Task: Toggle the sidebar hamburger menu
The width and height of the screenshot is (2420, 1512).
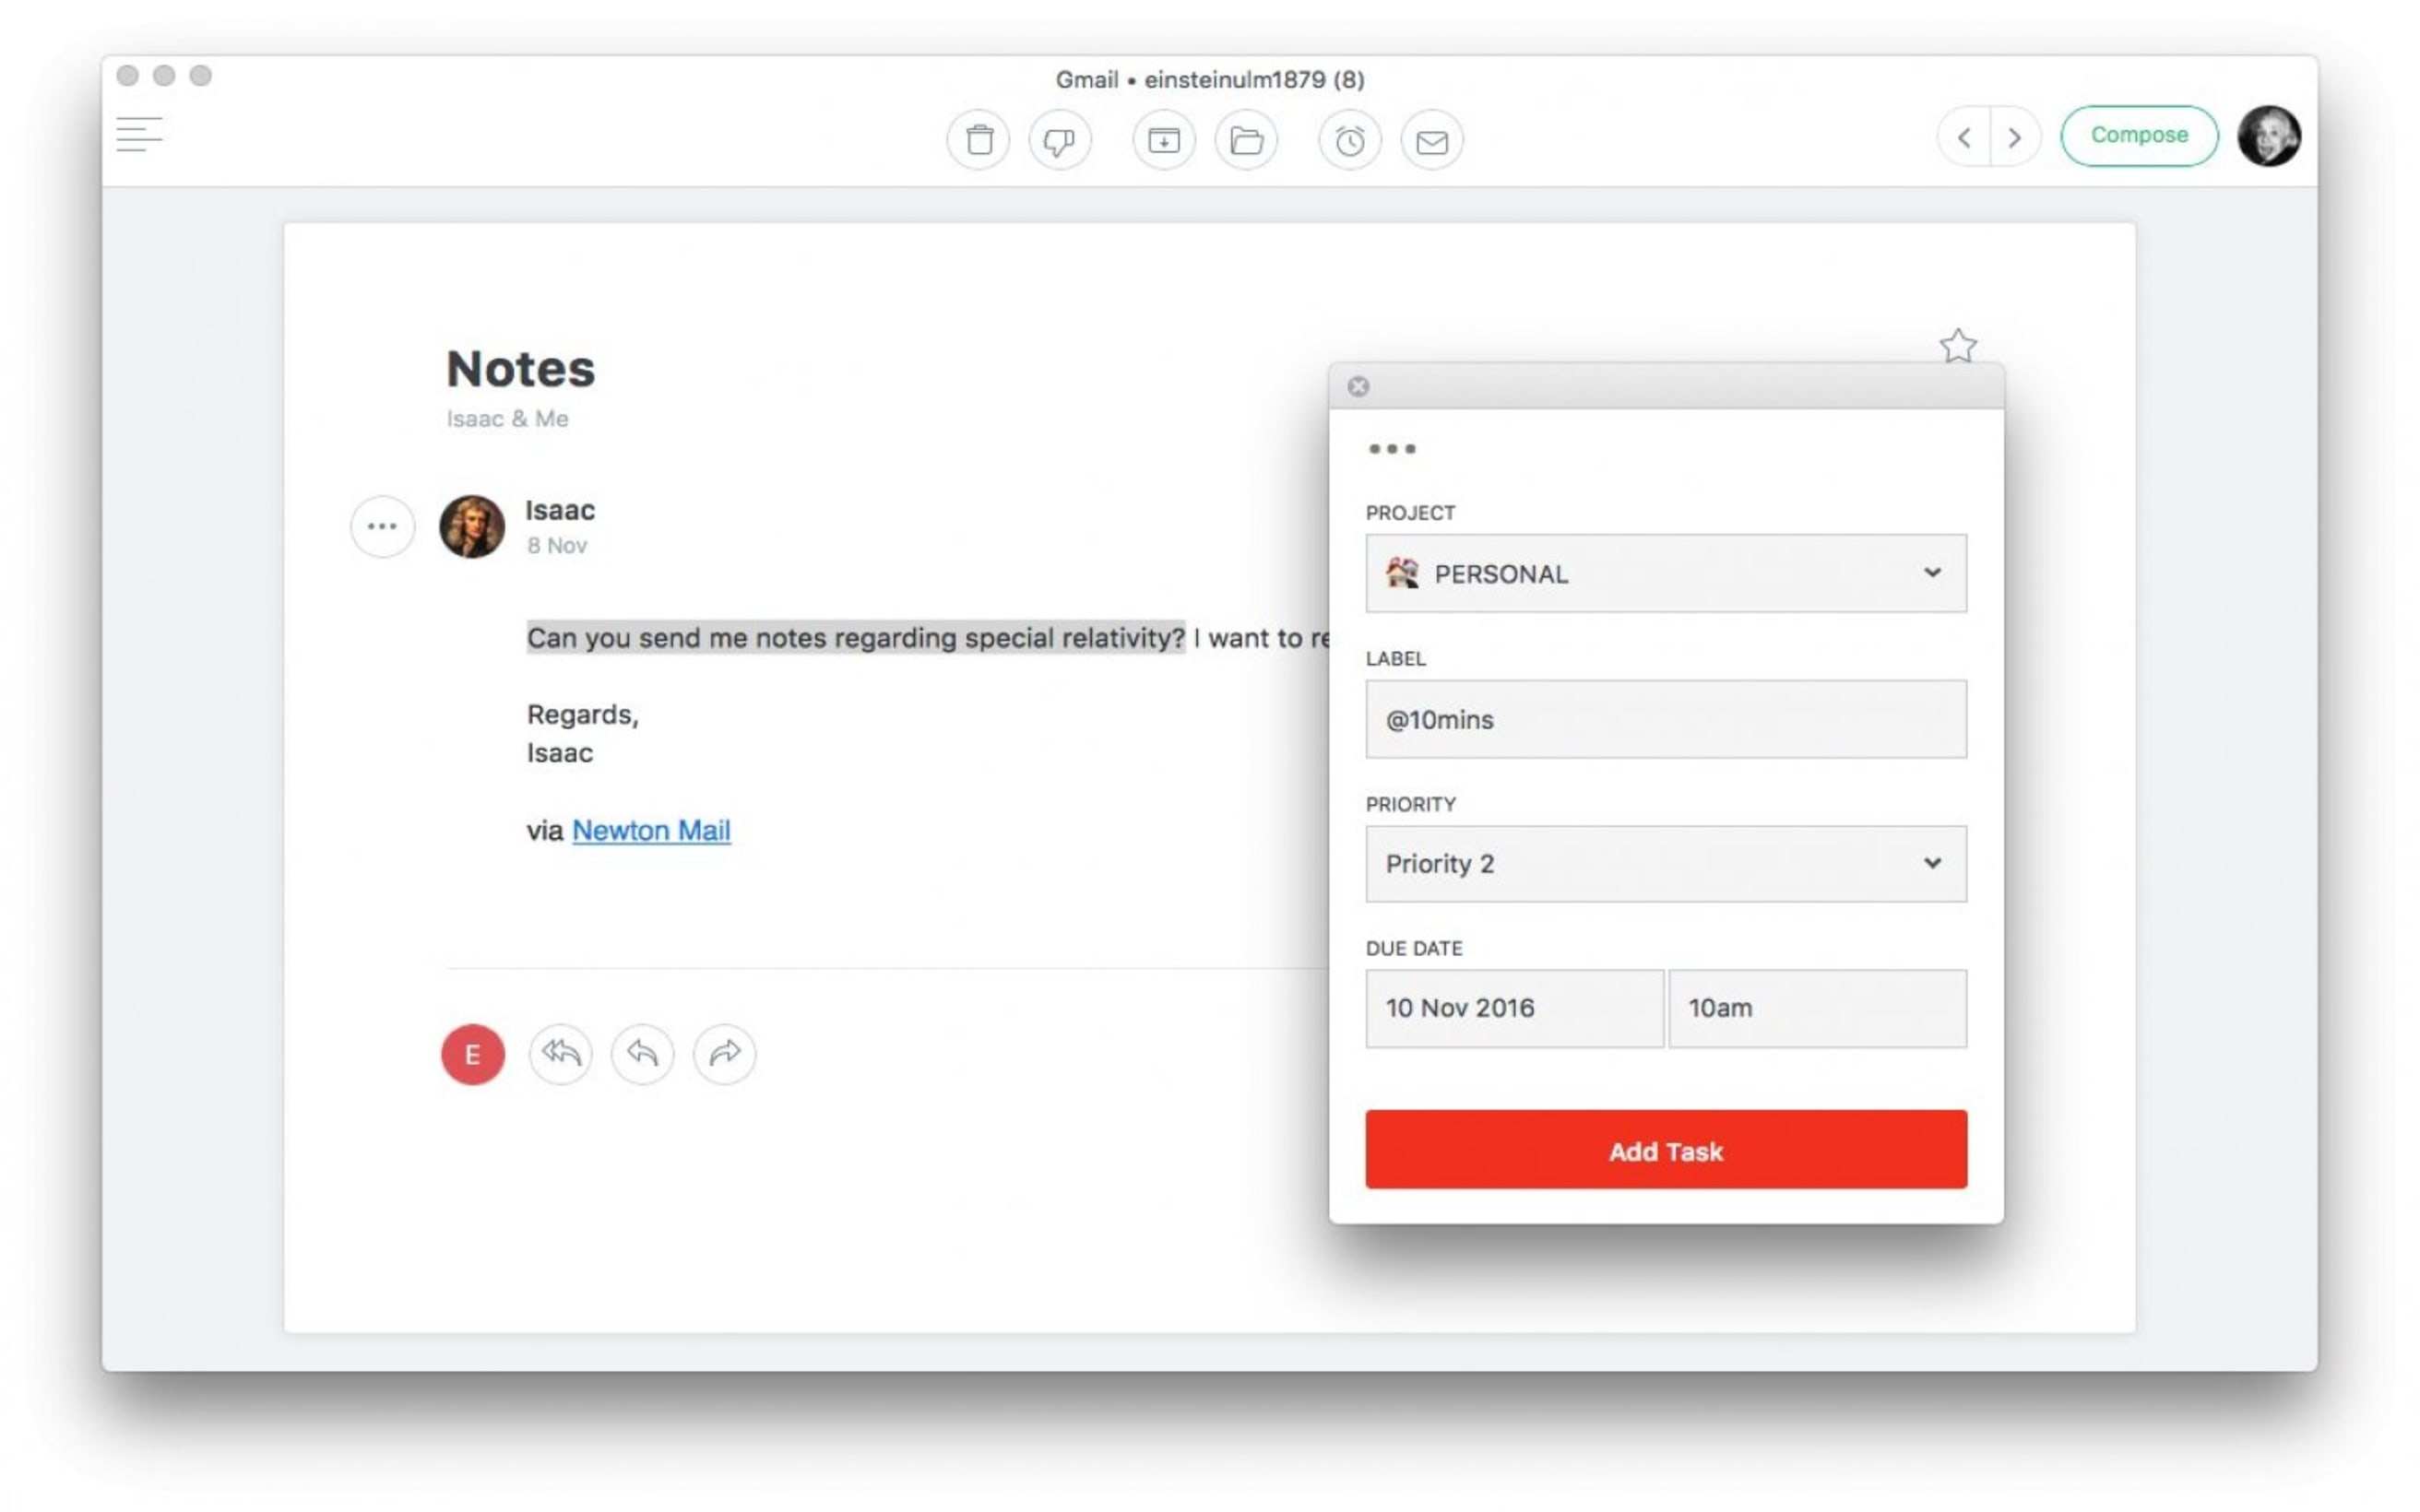Action: tap(139, 134)
